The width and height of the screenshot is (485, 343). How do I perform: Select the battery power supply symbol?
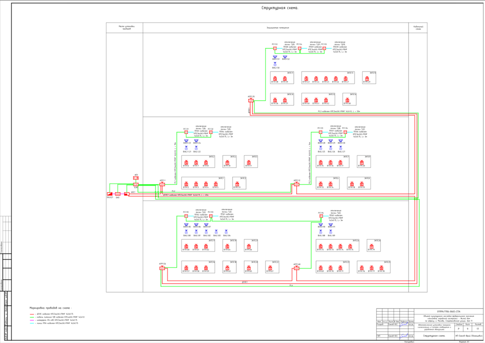(x=135, y=178)
